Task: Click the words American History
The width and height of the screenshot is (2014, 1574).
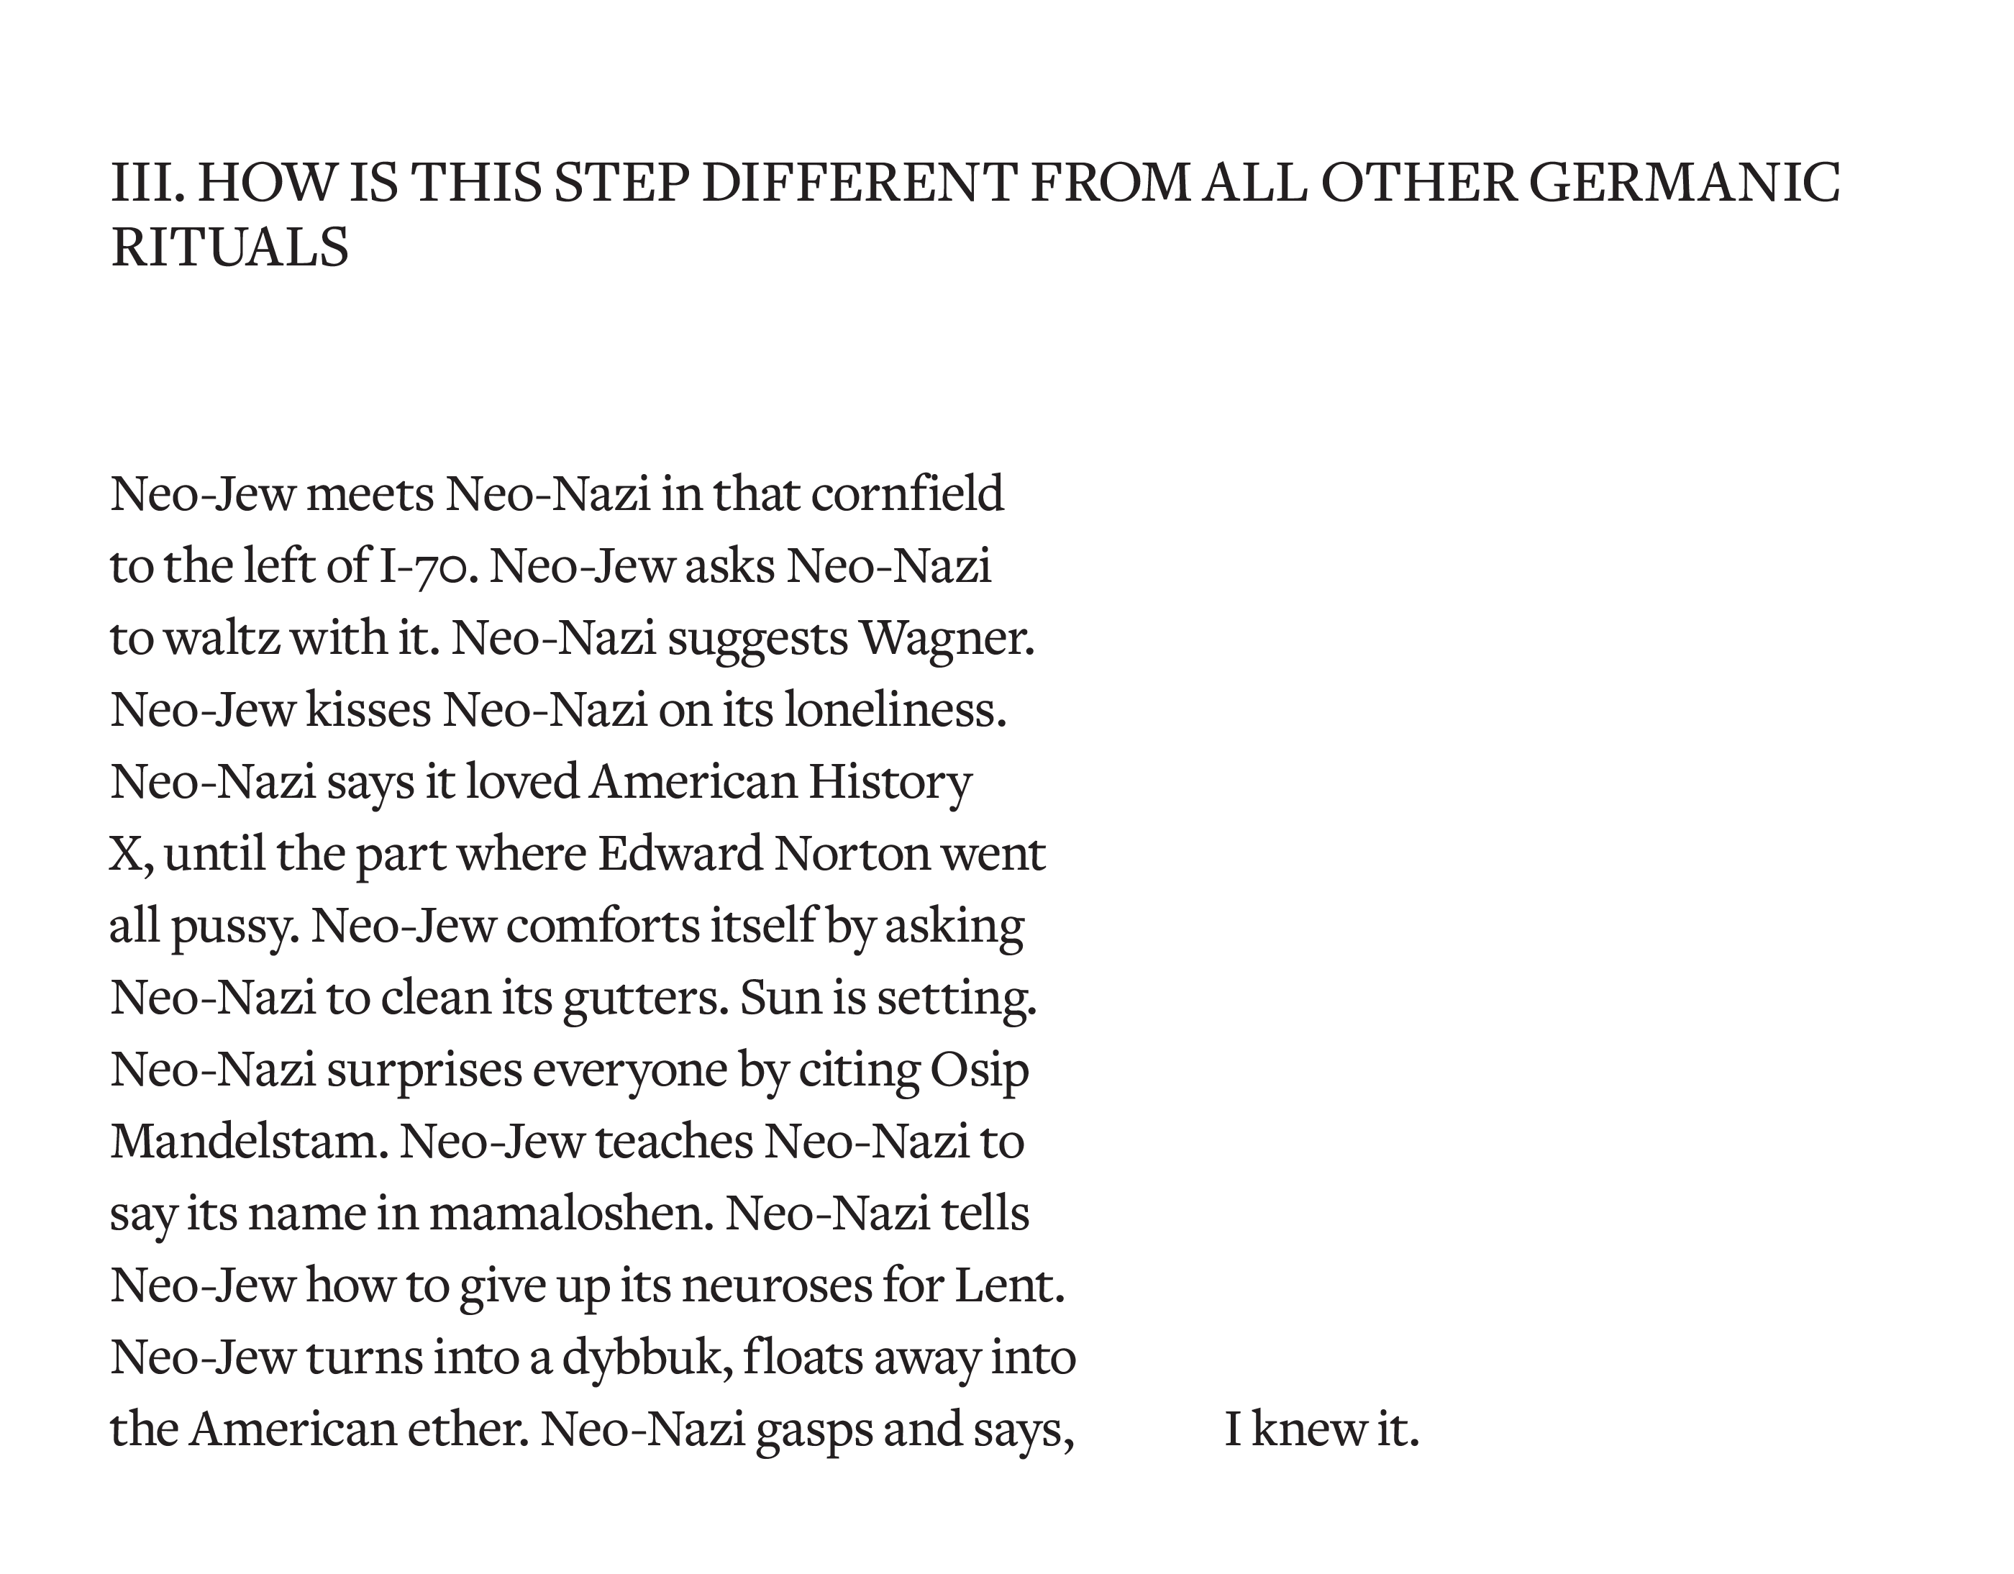Action: pos(780,782)
